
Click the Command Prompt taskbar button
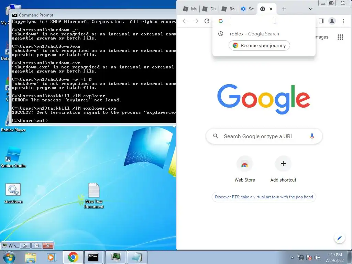(x=93, y=257)
